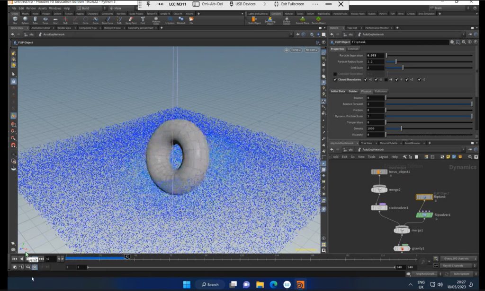Adjust the Particle Radius Scale slider
This screenshot has height=291, width=485.
click(x=429, y=62)
